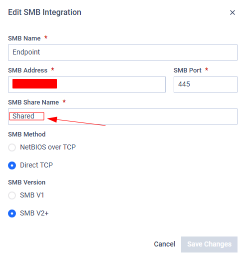Click into the SMB Address input field
This screenshot has width=244, height=259.
87,84
